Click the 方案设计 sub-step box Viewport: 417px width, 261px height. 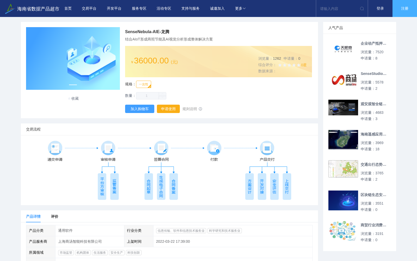pyautogui.click(x=249, y=186)
